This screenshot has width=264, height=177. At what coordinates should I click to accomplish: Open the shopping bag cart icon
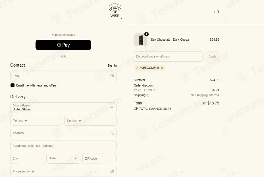coord(216,11)
